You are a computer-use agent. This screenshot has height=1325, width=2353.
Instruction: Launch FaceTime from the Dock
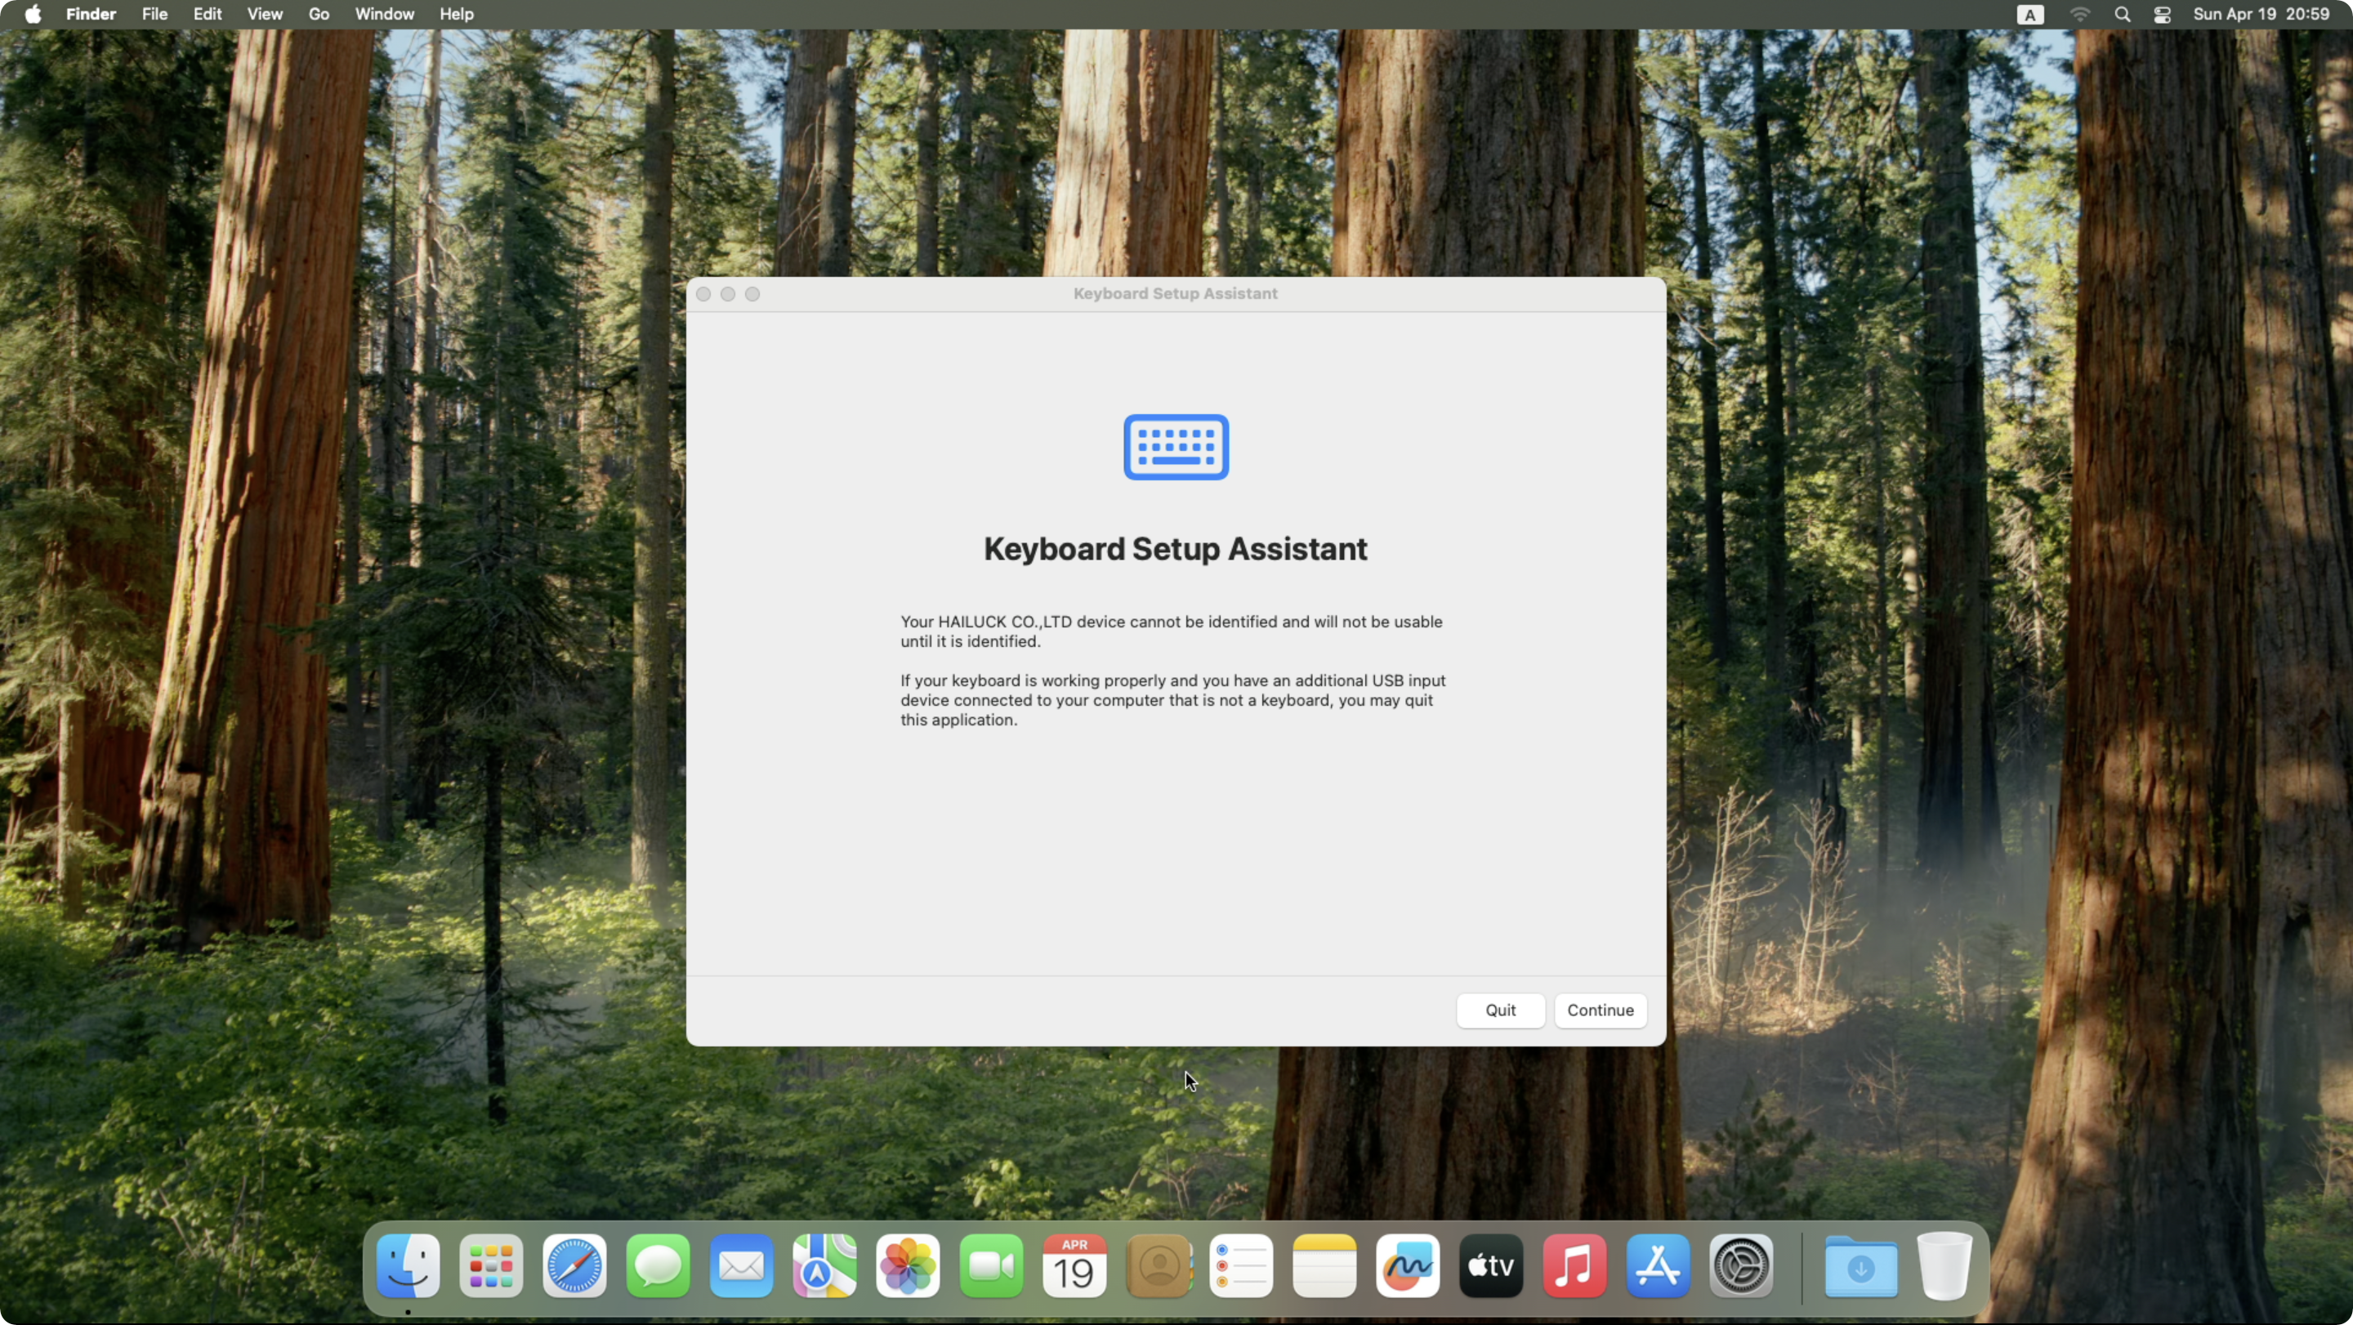(x=991, y=1265)
